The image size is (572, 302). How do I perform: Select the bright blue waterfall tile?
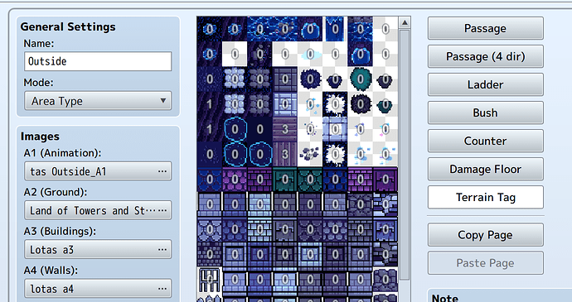335,29
